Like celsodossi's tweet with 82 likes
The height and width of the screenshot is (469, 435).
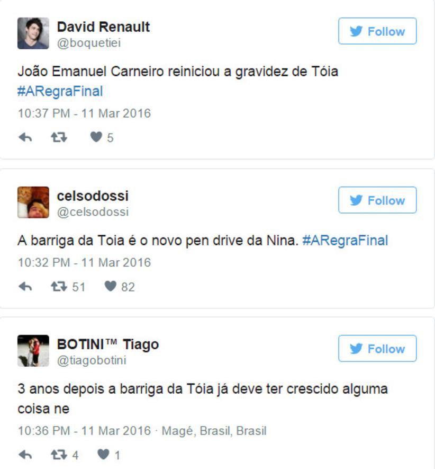(110, 286)
